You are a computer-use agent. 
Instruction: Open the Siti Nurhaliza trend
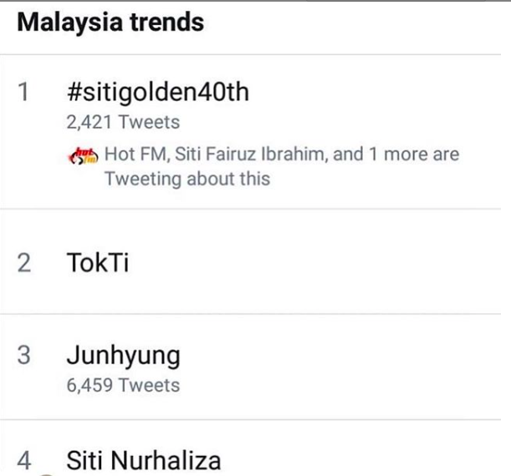click(143, 460)
